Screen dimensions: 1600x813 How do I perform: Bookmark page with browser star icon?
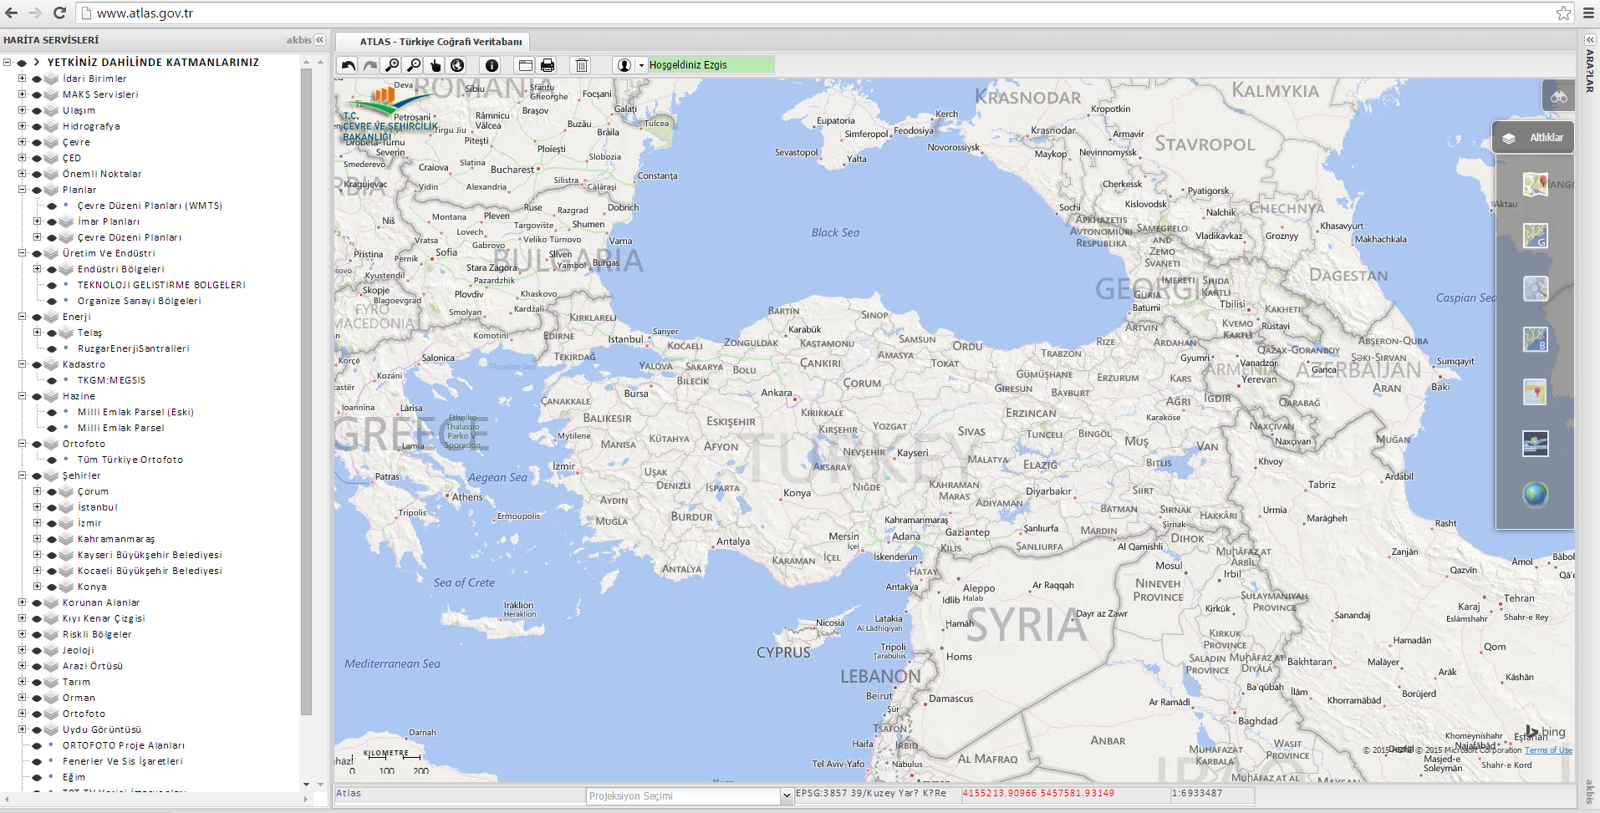click(x=1563, y=13)
